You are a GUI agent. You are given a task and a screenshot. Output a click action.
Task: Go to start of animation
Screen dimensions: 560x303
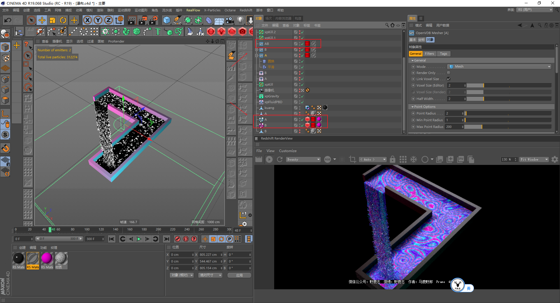111,239
